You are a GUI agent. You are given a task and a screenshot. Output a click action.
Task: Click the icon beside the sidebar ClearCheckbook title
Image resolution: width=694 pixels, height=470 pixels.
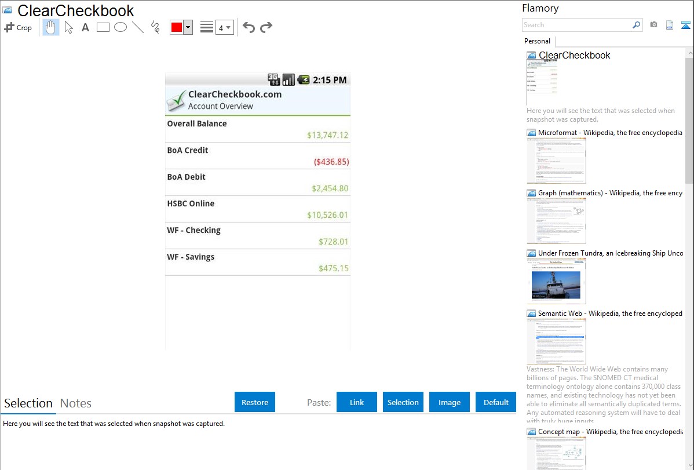531,56
